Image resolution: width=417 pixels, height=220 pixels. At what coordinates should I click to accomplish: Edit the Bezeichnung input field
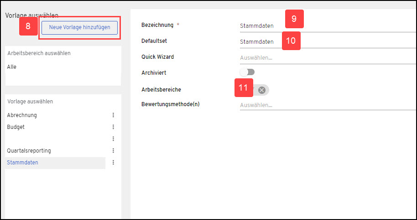coord(328,26)
